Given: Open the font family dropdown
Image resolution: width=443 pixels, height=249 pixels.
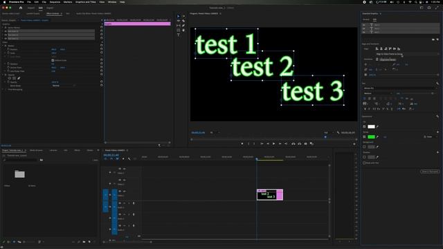Looking at the screenshot, I should coord(400,88).
